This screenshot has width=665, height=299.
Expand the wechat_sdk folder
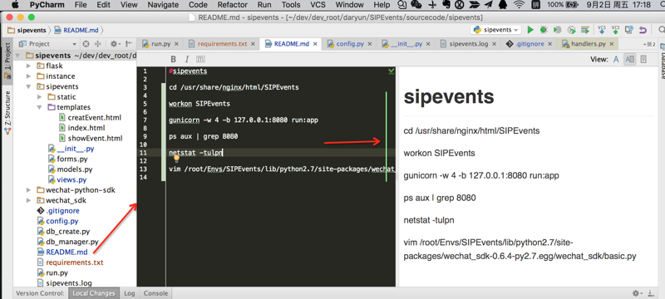28,200
